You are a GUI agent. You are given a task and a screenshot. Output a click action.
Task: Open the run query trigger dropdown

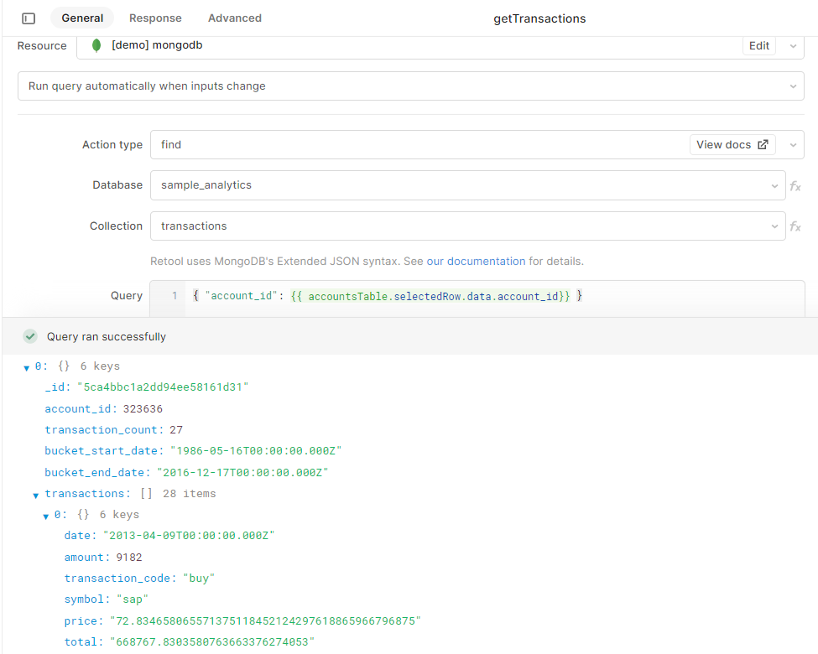792,86
